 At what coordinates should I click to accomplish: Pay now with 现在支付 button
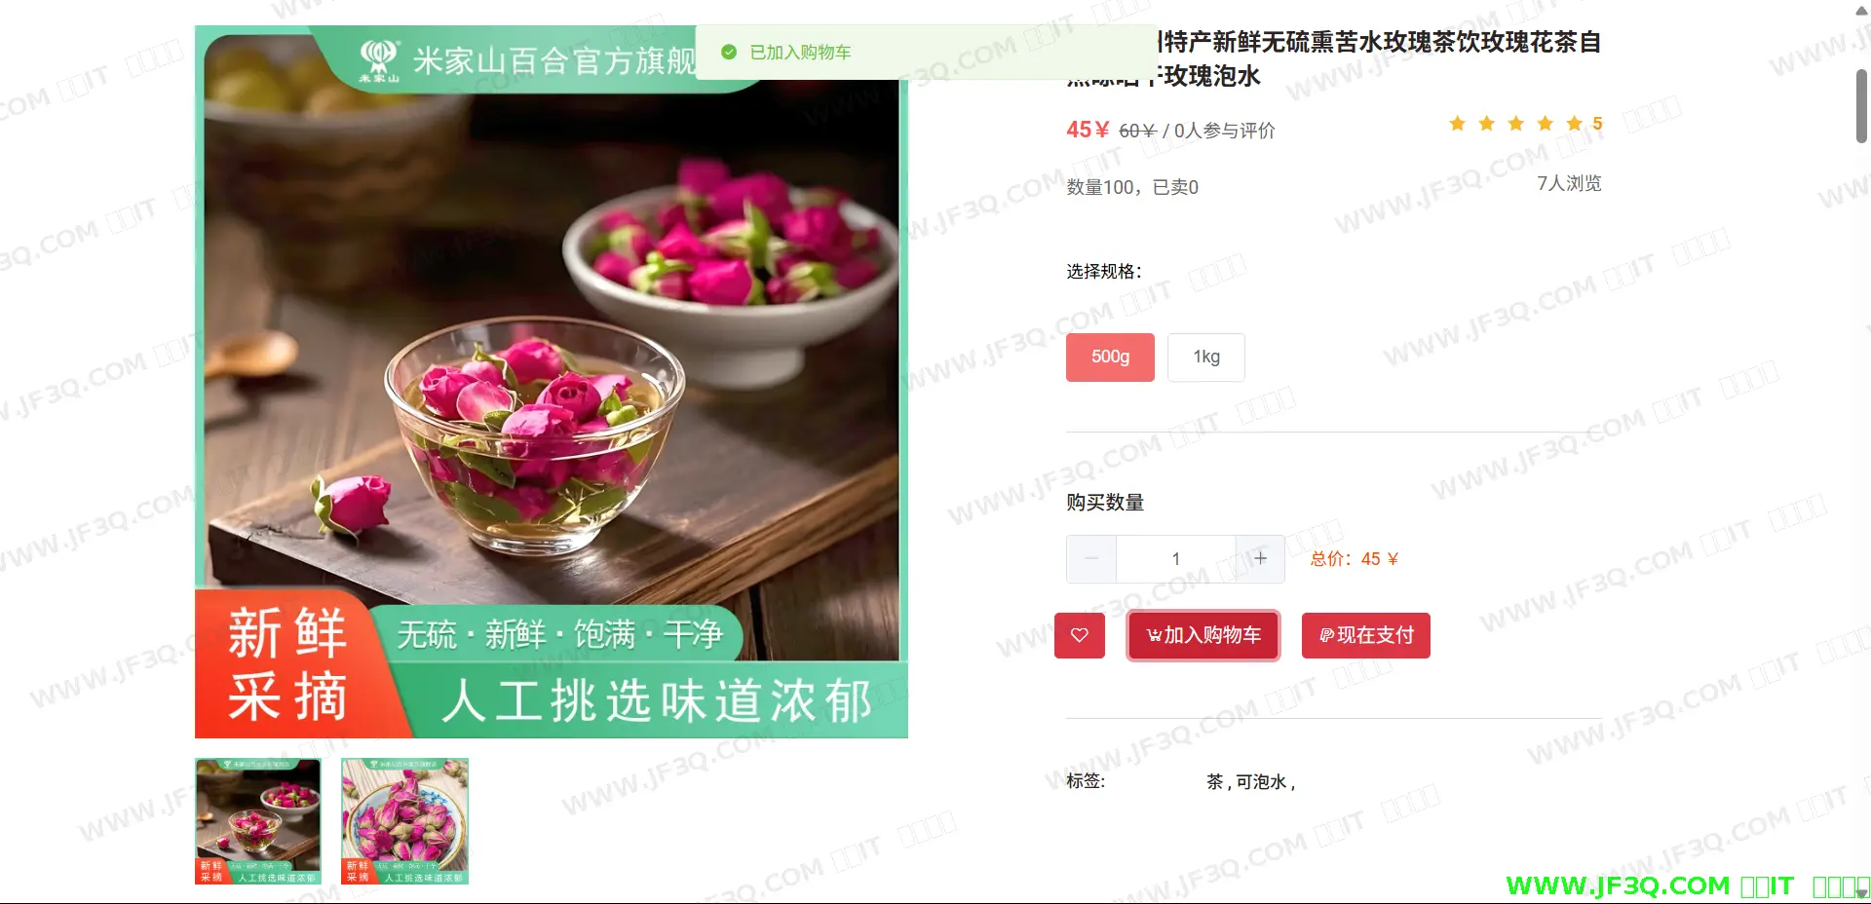point(1366,635)
